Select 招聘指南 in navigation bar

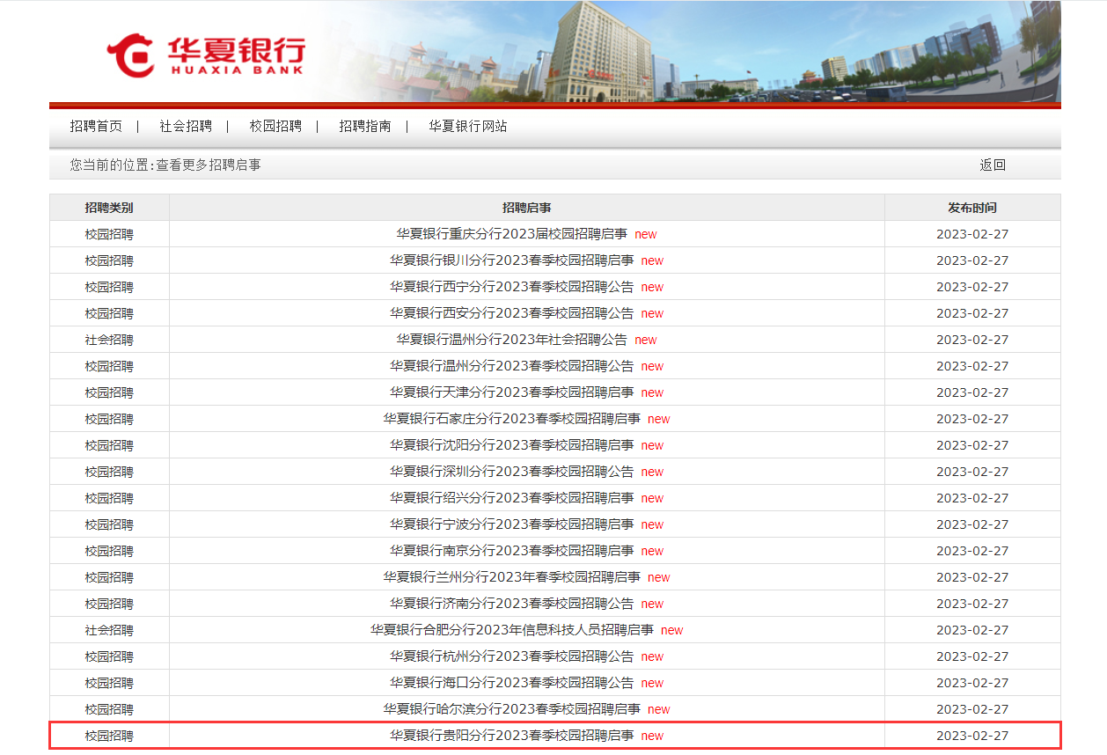365,126
